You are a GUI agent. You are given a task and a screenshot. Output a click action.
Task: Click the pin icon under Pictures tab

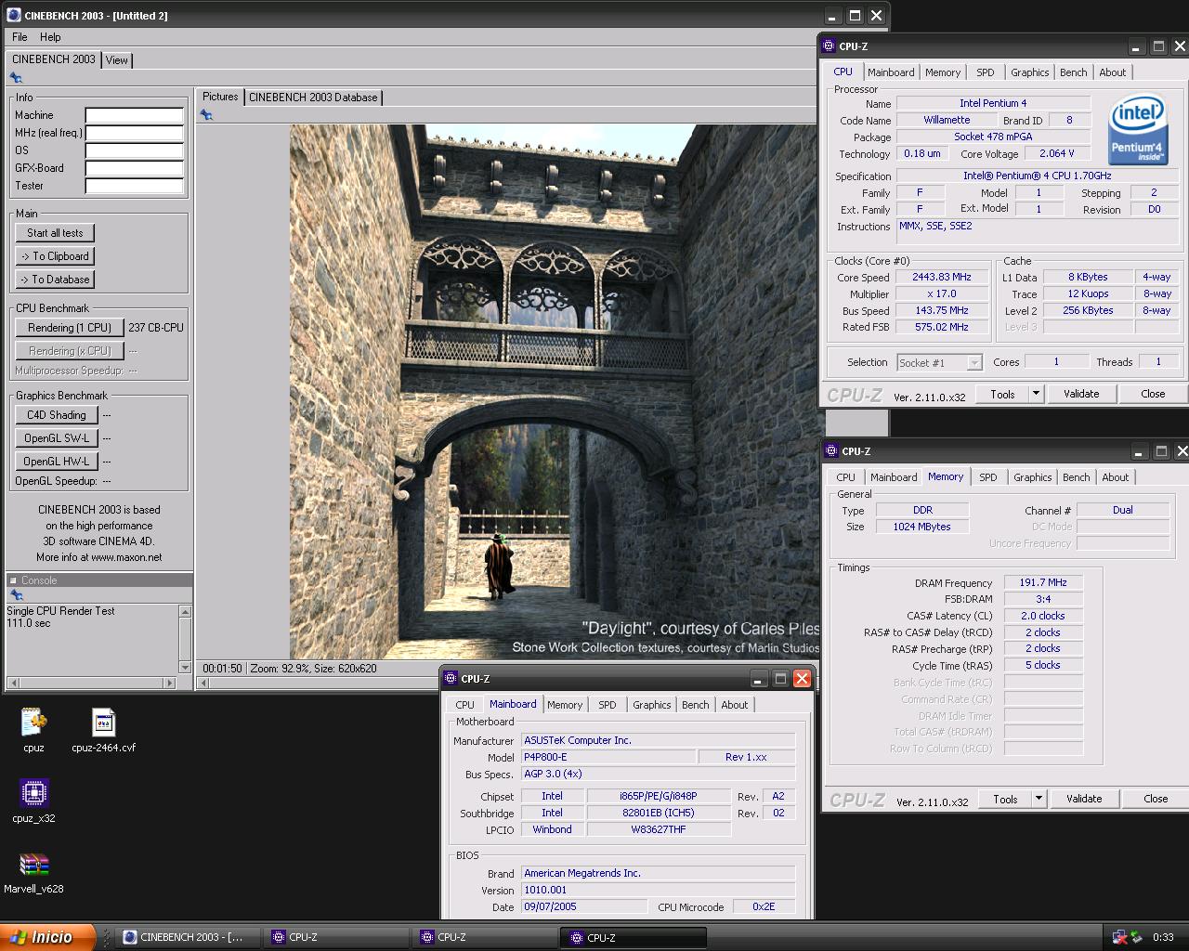pos(206,115)
